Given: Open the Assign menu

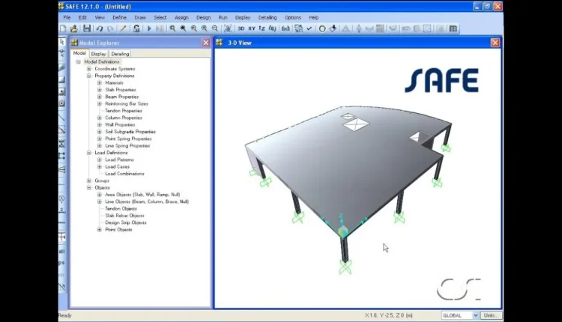Looking at the screenshot, I should [181, 17].
